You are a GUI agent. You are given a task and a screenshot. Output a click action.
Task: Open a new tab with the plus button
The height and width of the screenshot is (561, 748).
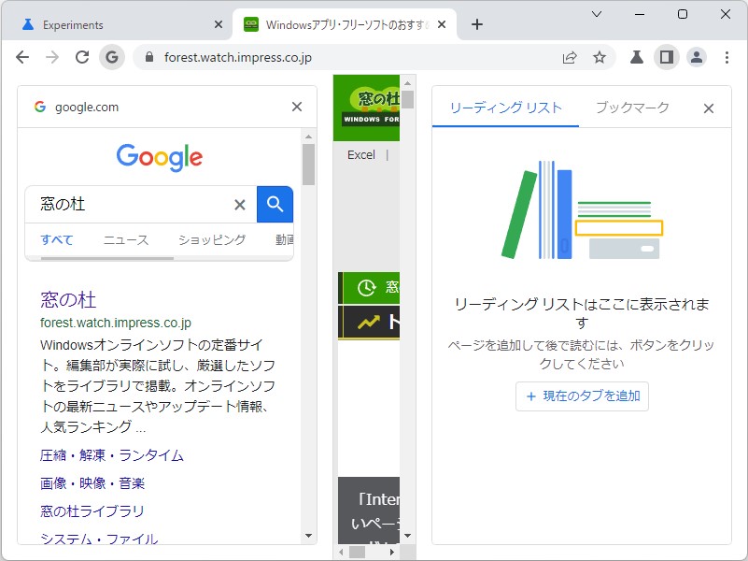pyautogui.click(x=477, y=23)
